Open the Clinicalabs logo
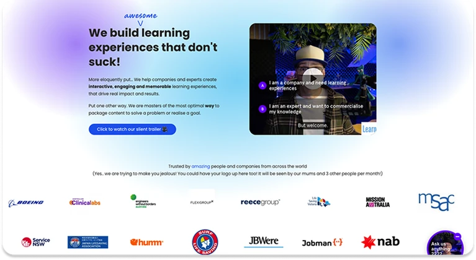 tap(85, 202)
